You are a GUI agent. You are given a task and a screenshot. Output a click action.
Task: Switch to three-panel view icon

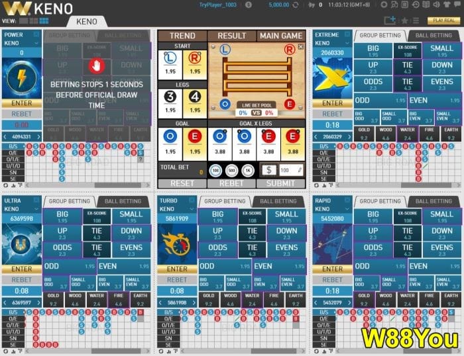34,21
